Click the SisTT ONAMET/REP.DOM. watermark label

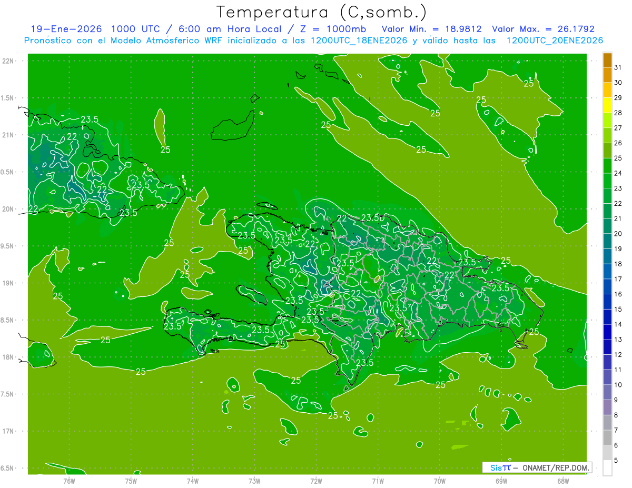click(x=537, y=467)
